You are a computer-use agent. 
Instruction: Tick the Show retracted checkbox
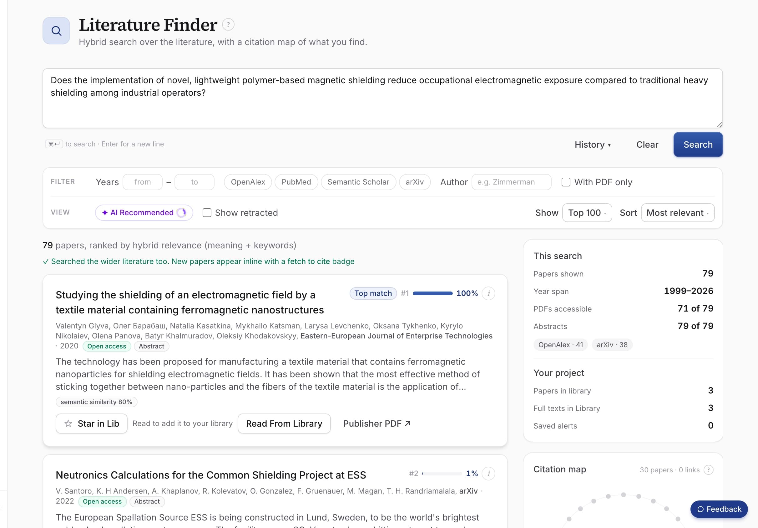pos(207,213)
